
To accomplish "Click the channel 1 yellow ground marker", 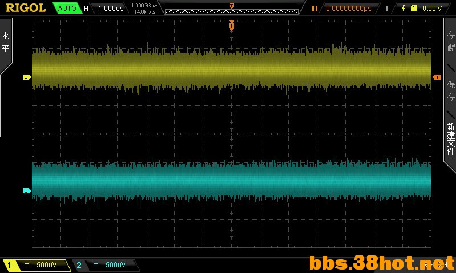I will click(27, 77).
